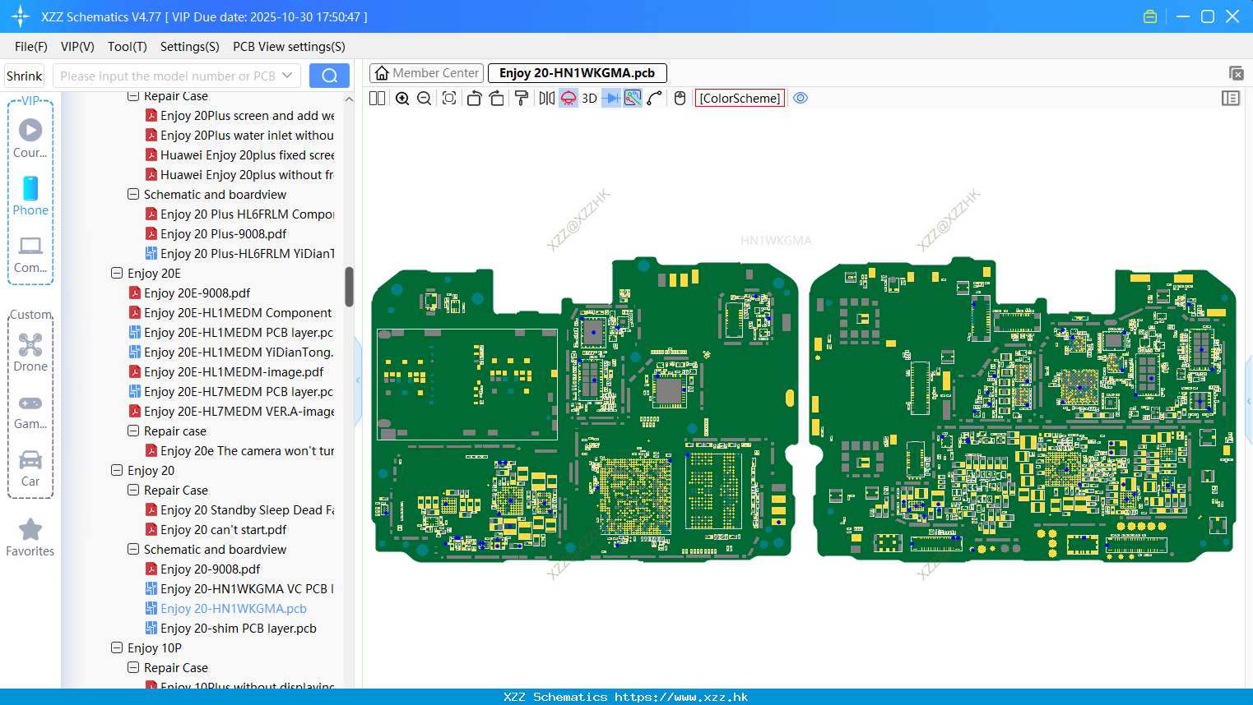The width and height of the screenshot is (1253, 705).
Task: Switch to Member Center tab
Action: pos(426,73)
